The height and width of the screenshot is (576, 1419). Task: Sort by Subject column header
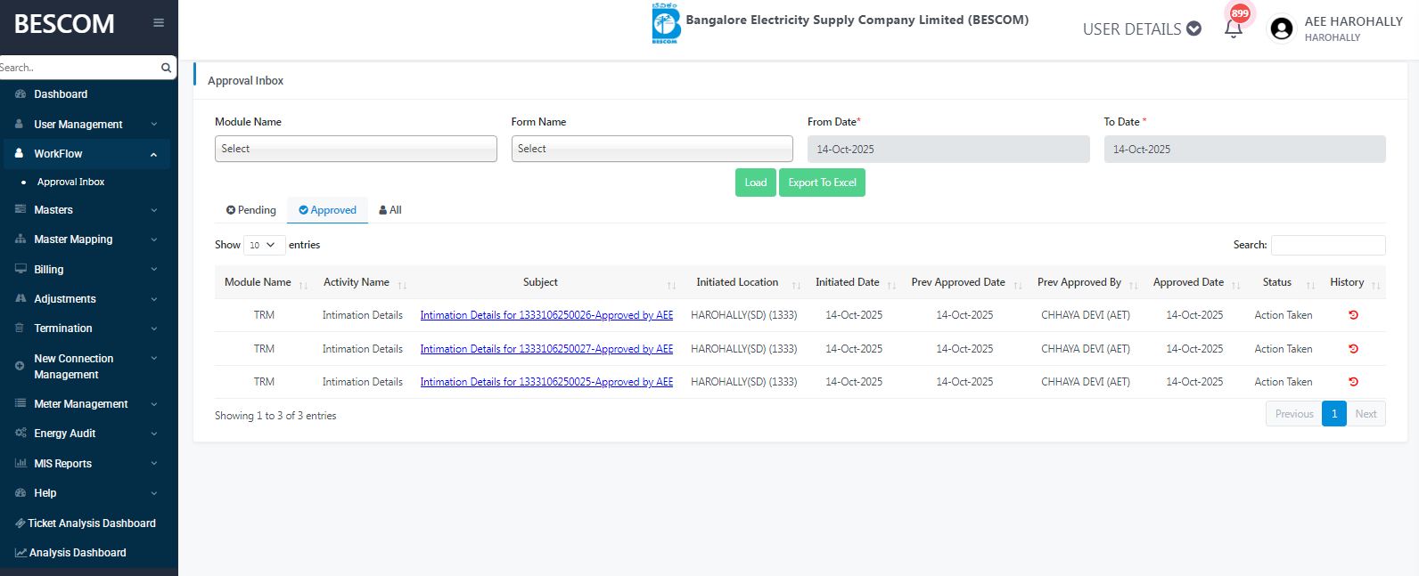tap(546, 282)
